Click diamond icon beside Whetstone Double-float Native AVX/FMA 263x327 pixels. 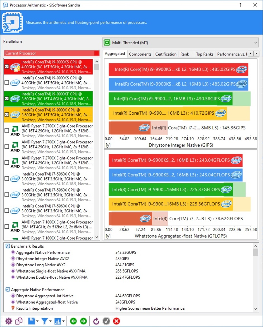pos(13,277)
